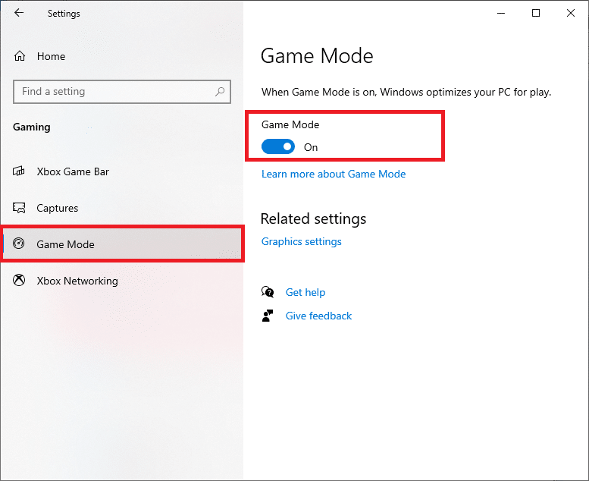Click the Captures icon in sidebar
This screenshot has width=589, height=481.
pos(20,208)
